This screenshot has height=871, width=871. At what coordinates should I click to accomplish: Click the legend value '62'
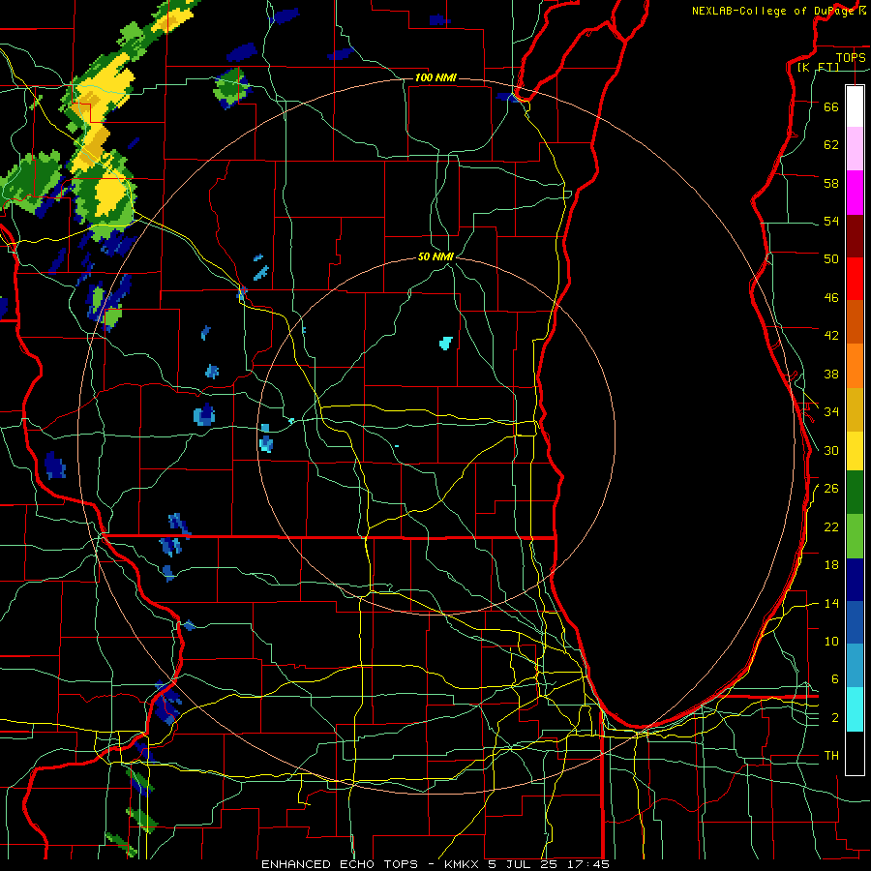831,144
